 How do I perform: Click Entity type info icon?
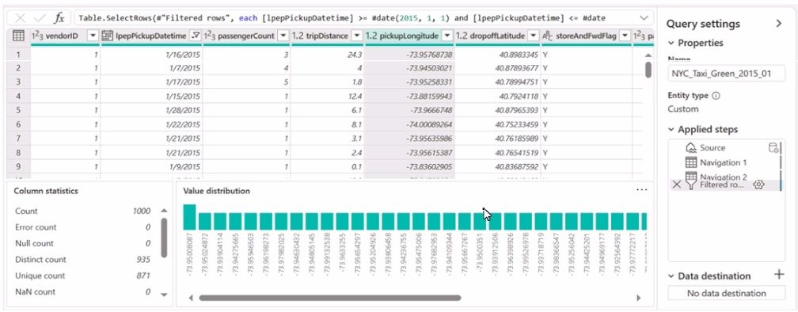pos(716,96)
